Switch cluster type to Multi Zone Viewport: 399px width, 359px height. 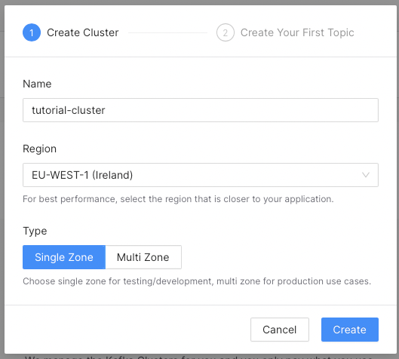pos(143,257)
